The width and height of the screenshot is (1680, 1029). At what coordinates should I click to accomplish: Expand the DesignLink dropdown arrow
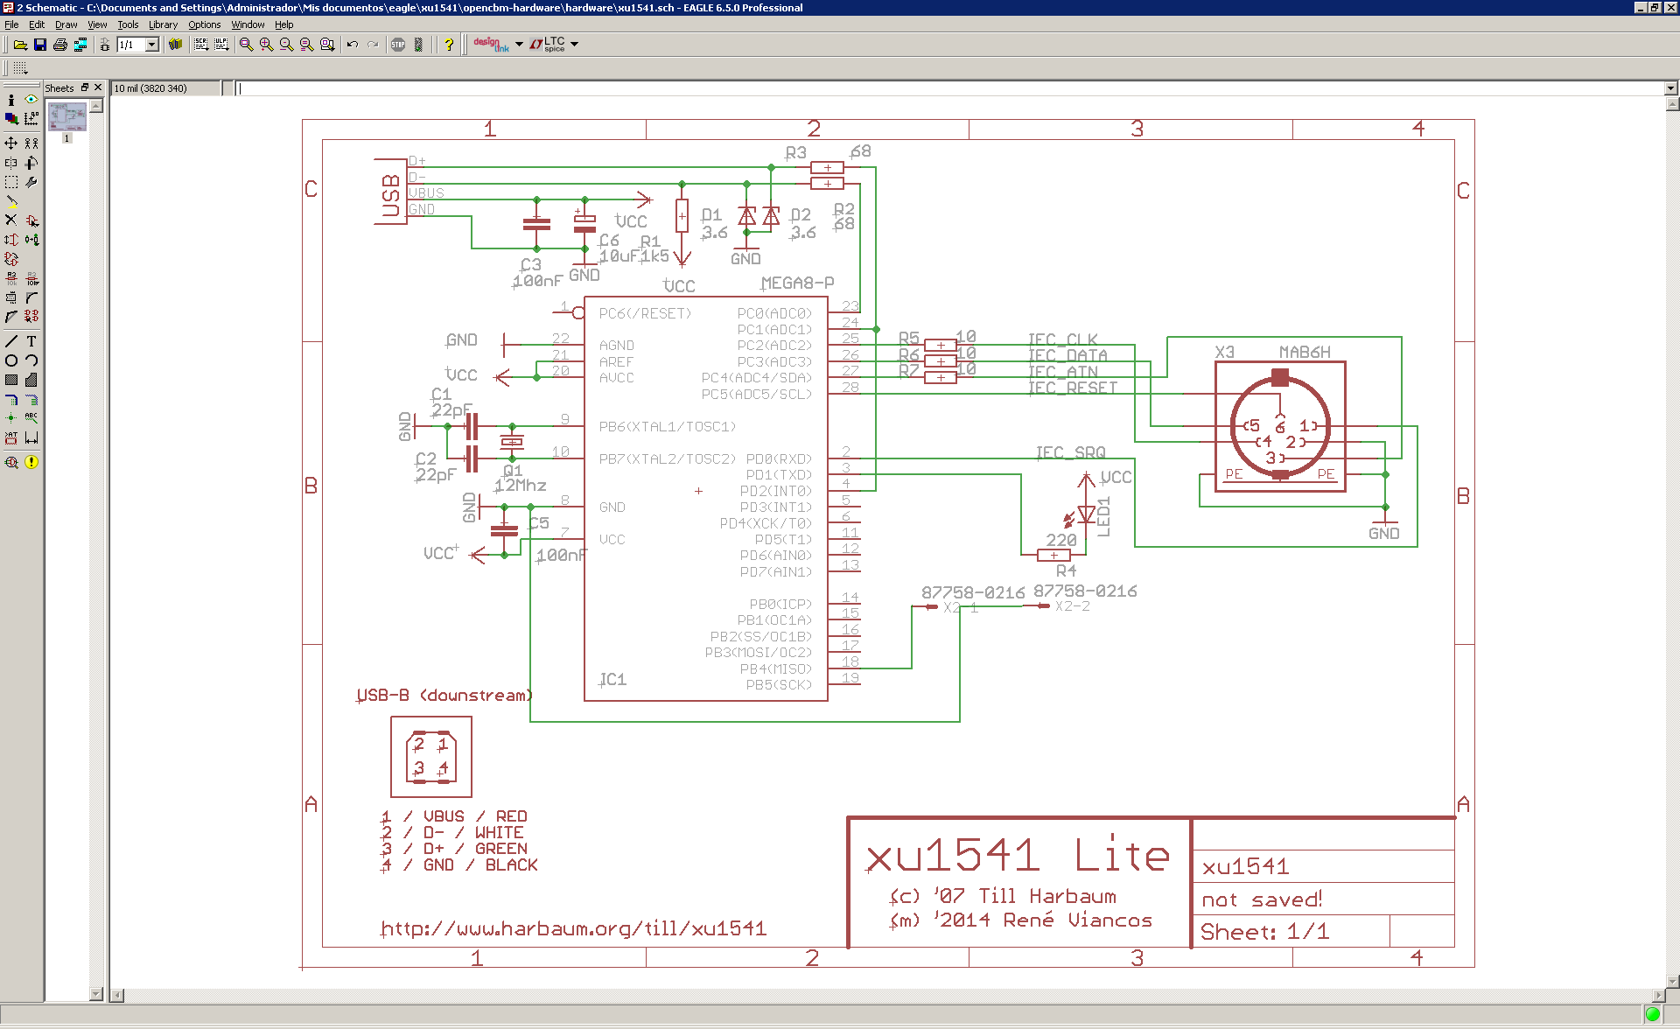click(519, 45)
